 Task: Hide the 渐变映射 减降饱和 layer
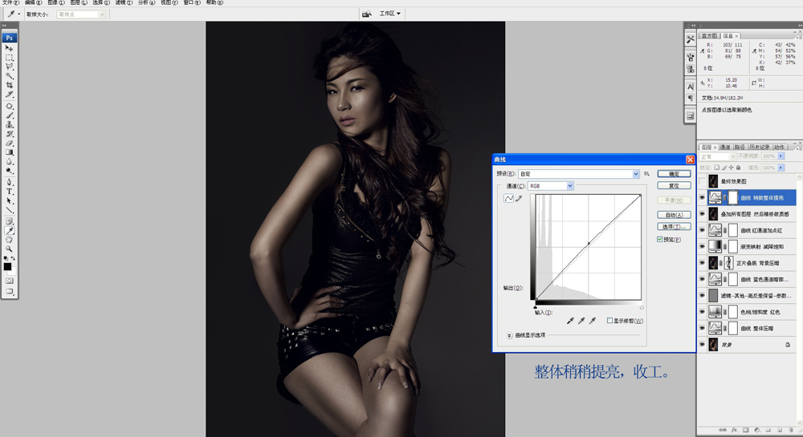tap(702, 247)
